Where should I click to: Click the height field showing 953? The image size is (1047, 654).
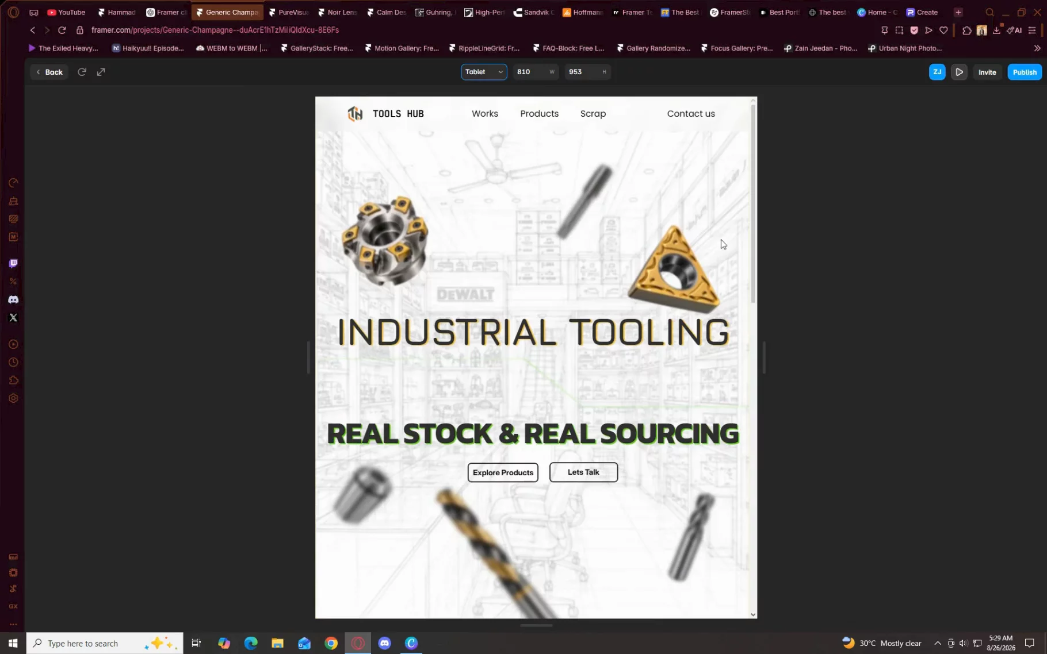[x=587, y=72]
